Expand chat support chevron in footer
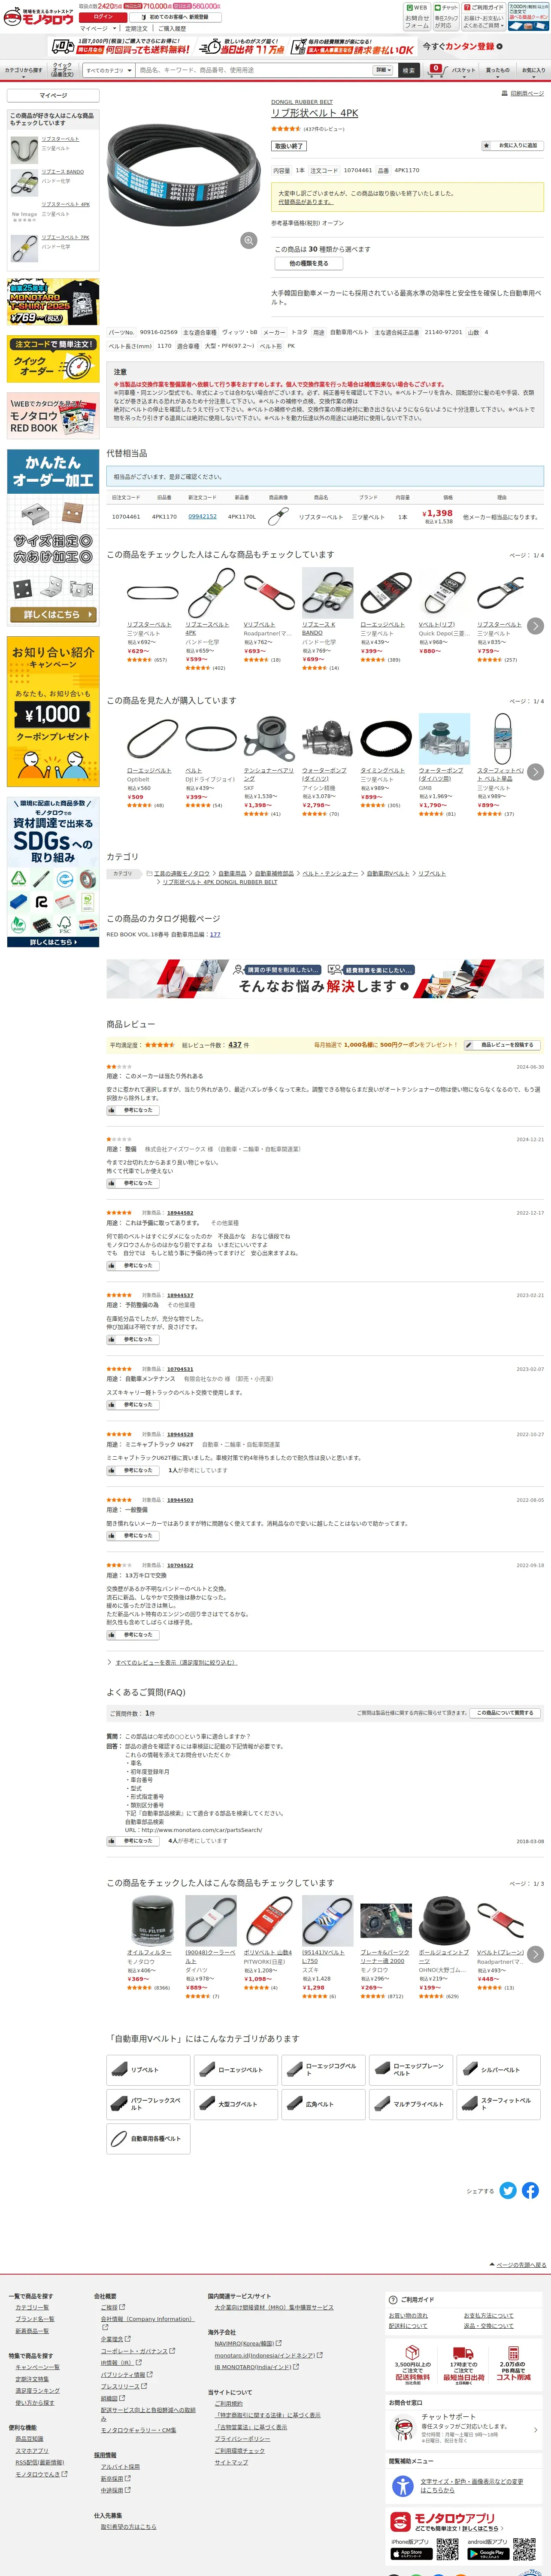Viewport: 551px width, 2576px height. pyautogui.click(x=535, y=2430)
